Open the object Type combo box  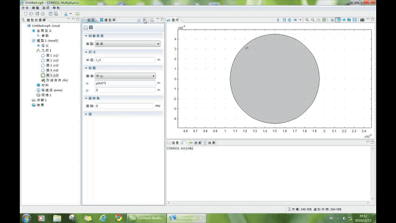(127, 44)
